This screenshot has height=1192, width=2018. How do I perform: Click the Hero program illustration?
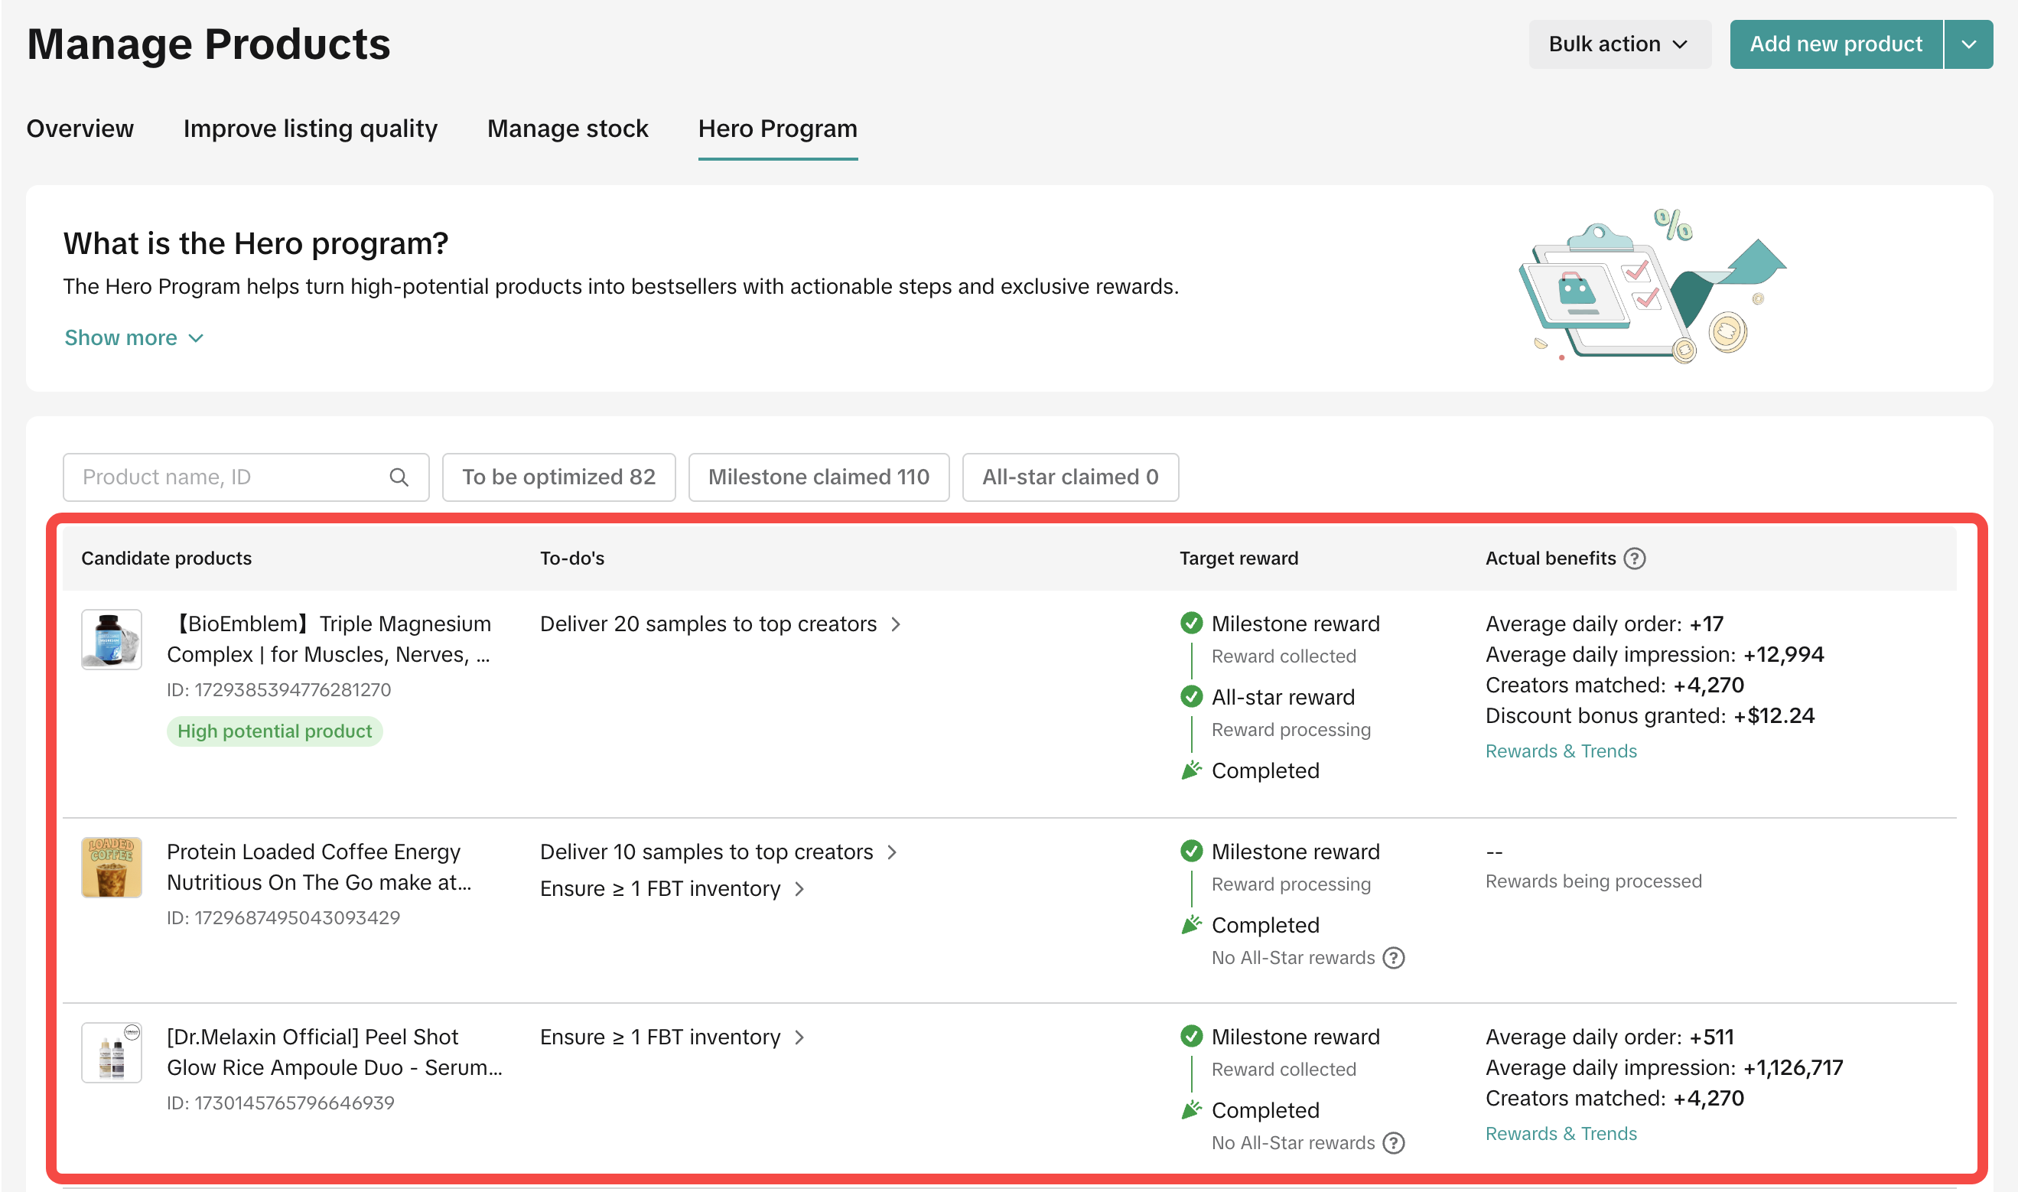click(1651, 287)
